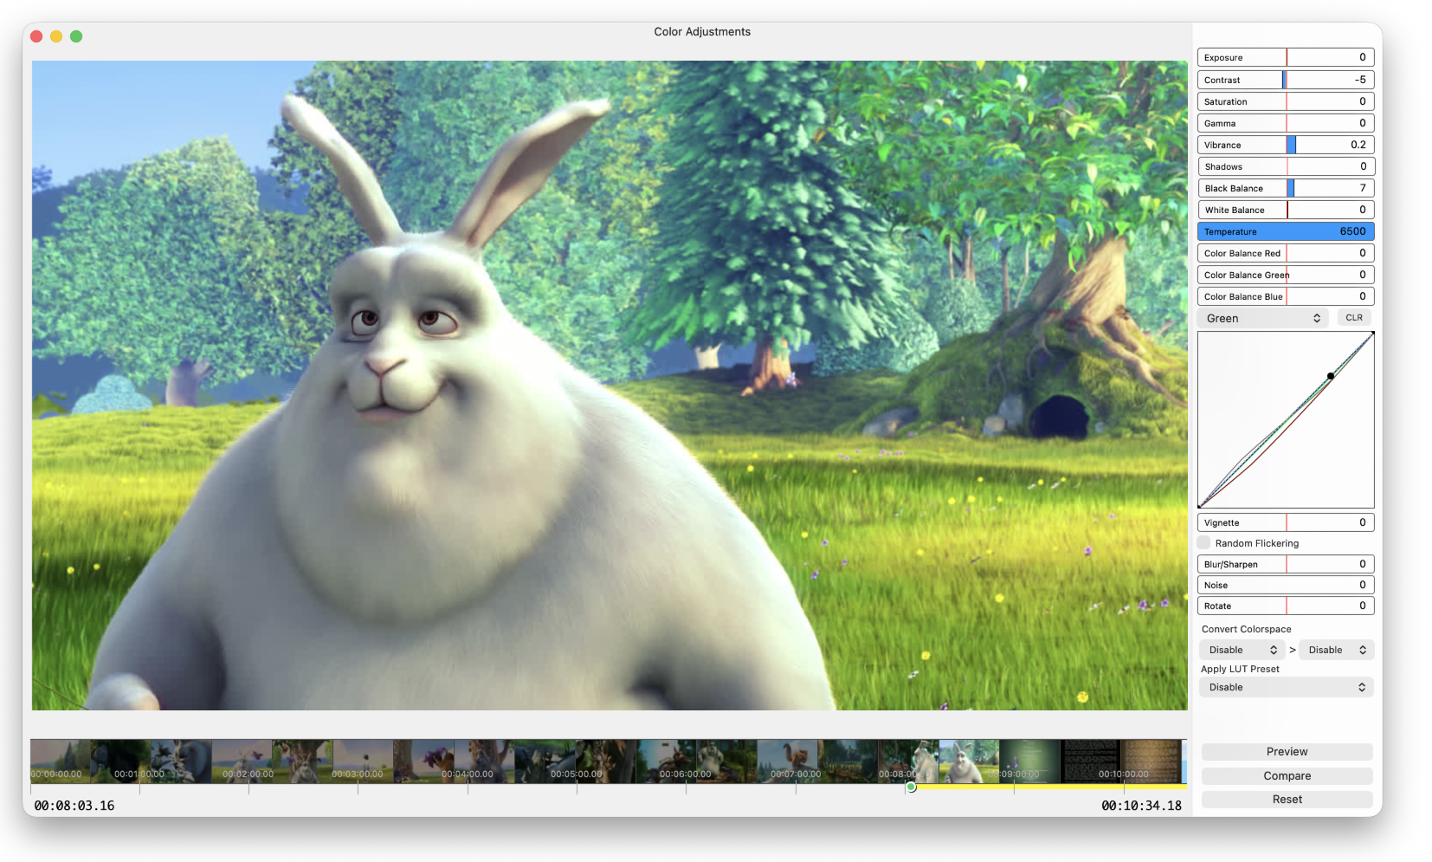This screenshot has height=862, width=1432.
Task: Click the total duration 00:10:34.18 text
Action: [1141, 806]
